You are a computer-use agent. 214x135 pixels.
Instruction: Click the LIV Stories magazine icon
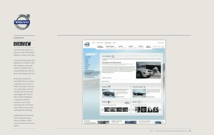[x=113, y=56]
